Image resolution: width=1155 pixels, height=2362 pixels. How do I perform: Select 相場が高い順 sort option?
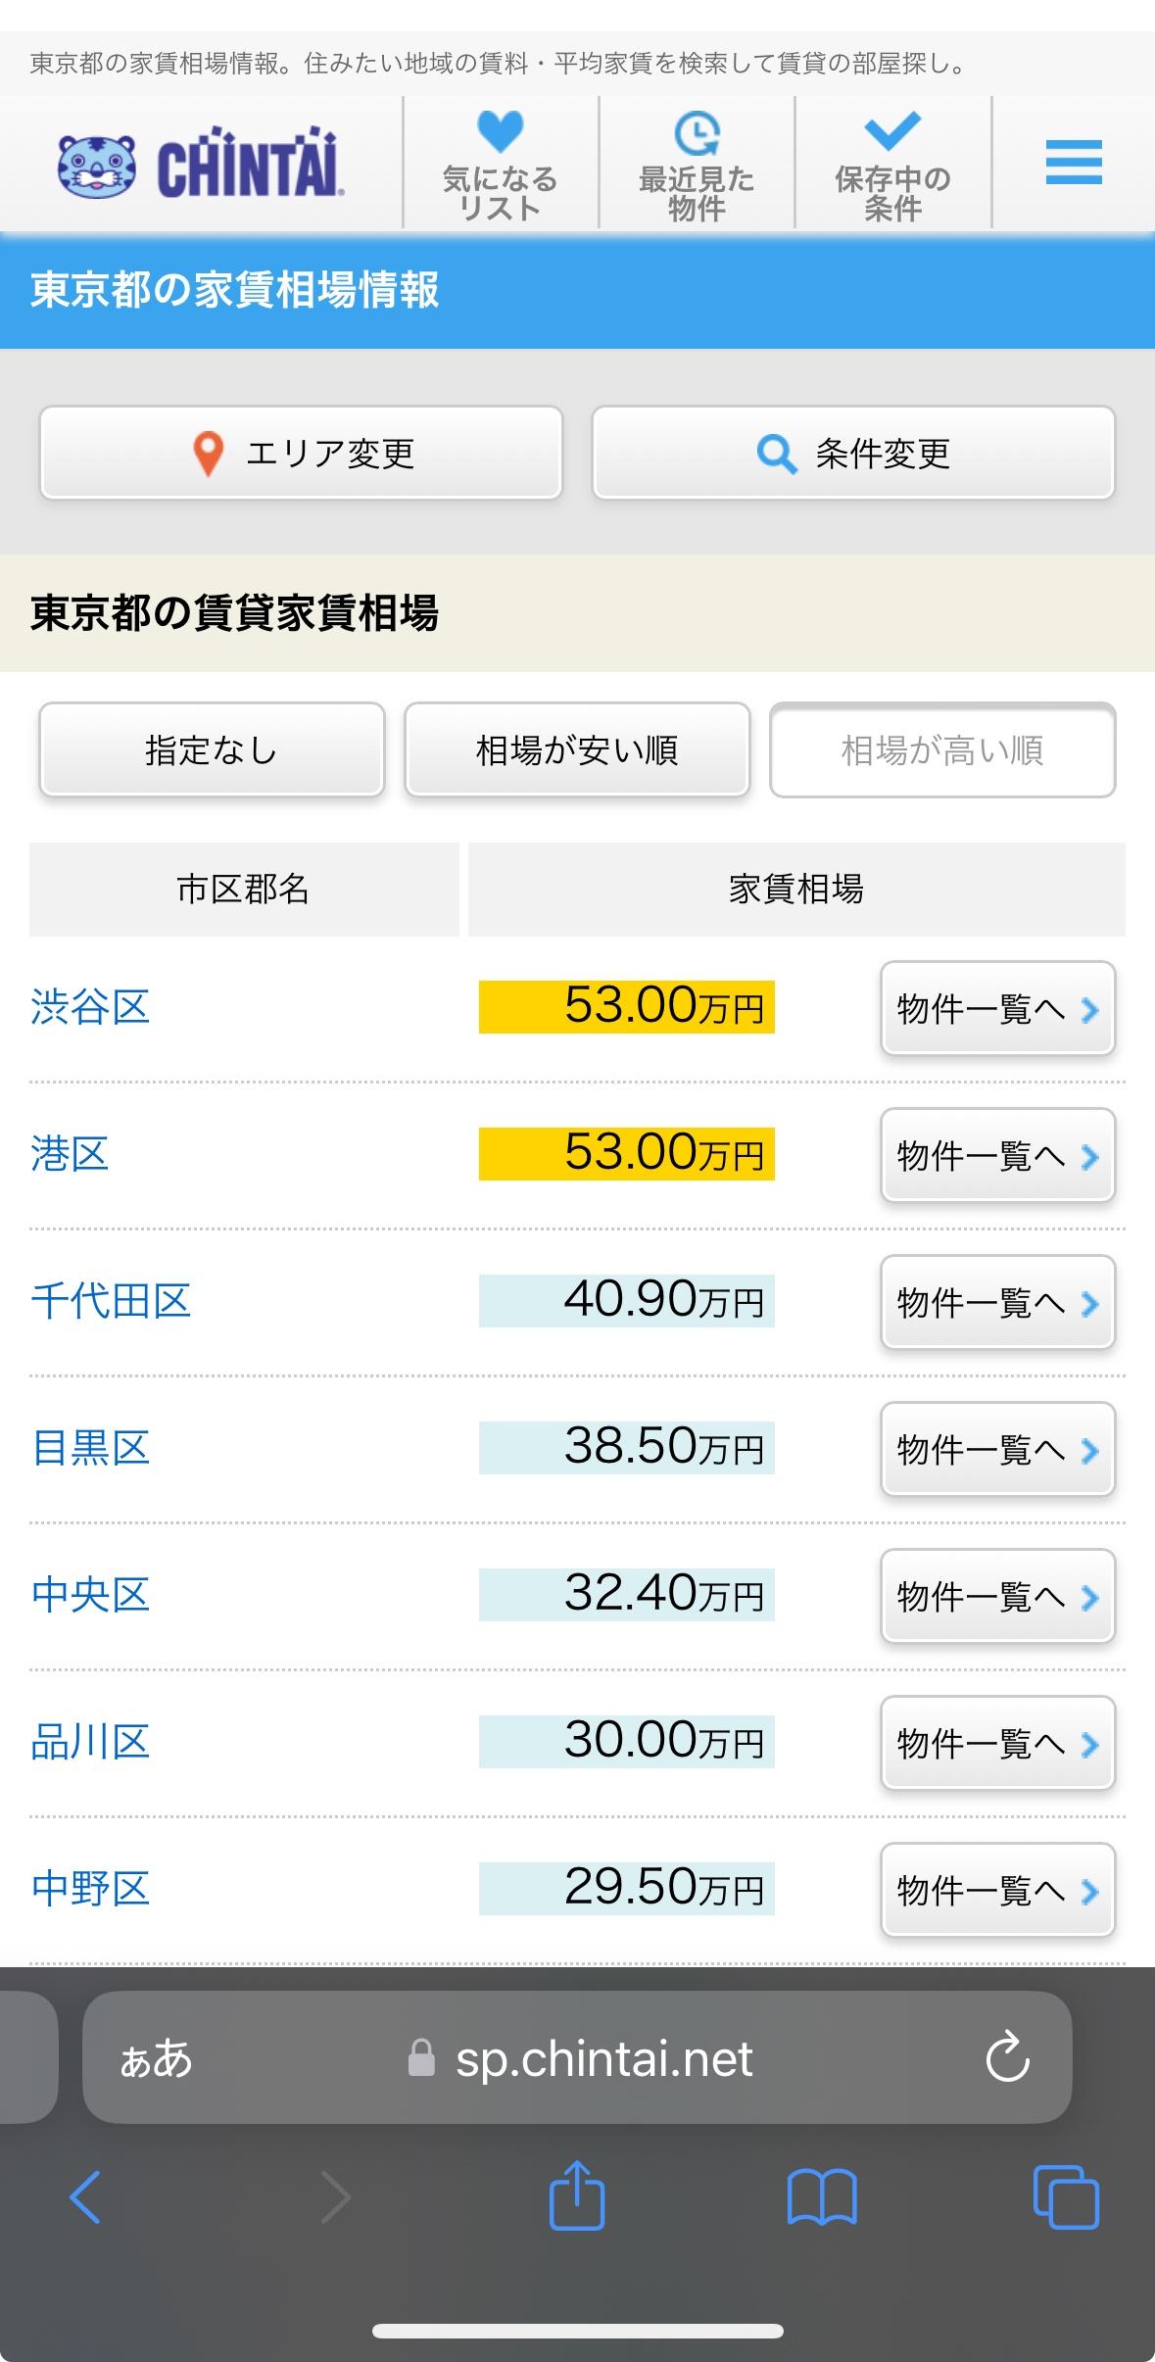pos(942,750)
